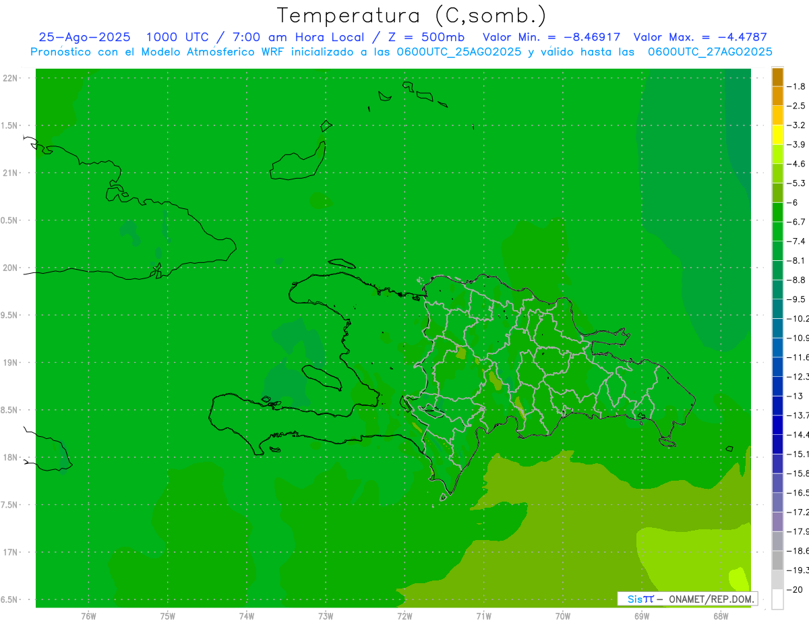Click the '70W' longitude axis label
The width and height of the screenshot is (809, 625).
562,616
